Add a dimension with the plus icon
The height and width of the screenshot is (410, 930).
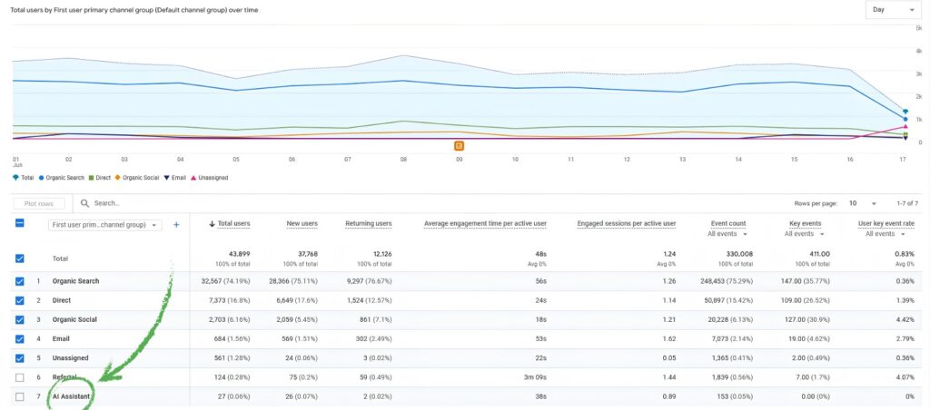pyautogui.click(x=176, y=225)
